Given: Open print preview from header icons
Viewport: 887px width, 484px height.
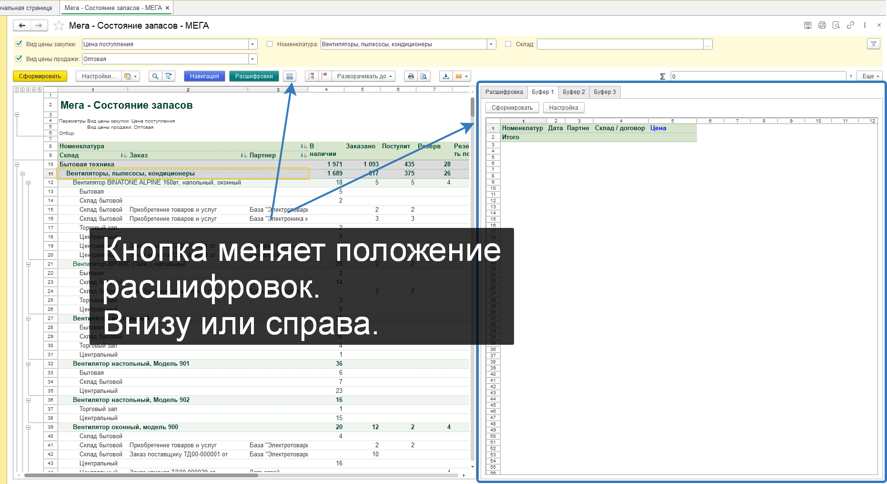Looking at the screenshot, I should pyautogui.click(x=836, y=25).
